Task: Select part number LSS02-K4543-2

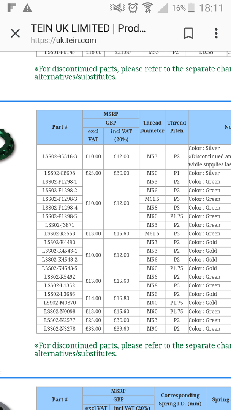Action: coord(60,260)
